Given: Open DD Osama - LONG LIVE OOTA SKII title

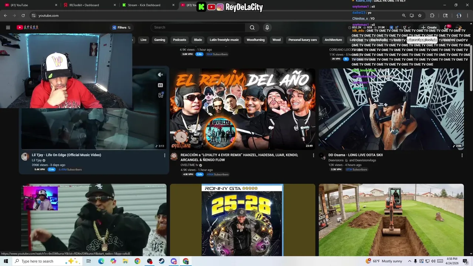Looking at the screenshot, I should tap(355, 155).
